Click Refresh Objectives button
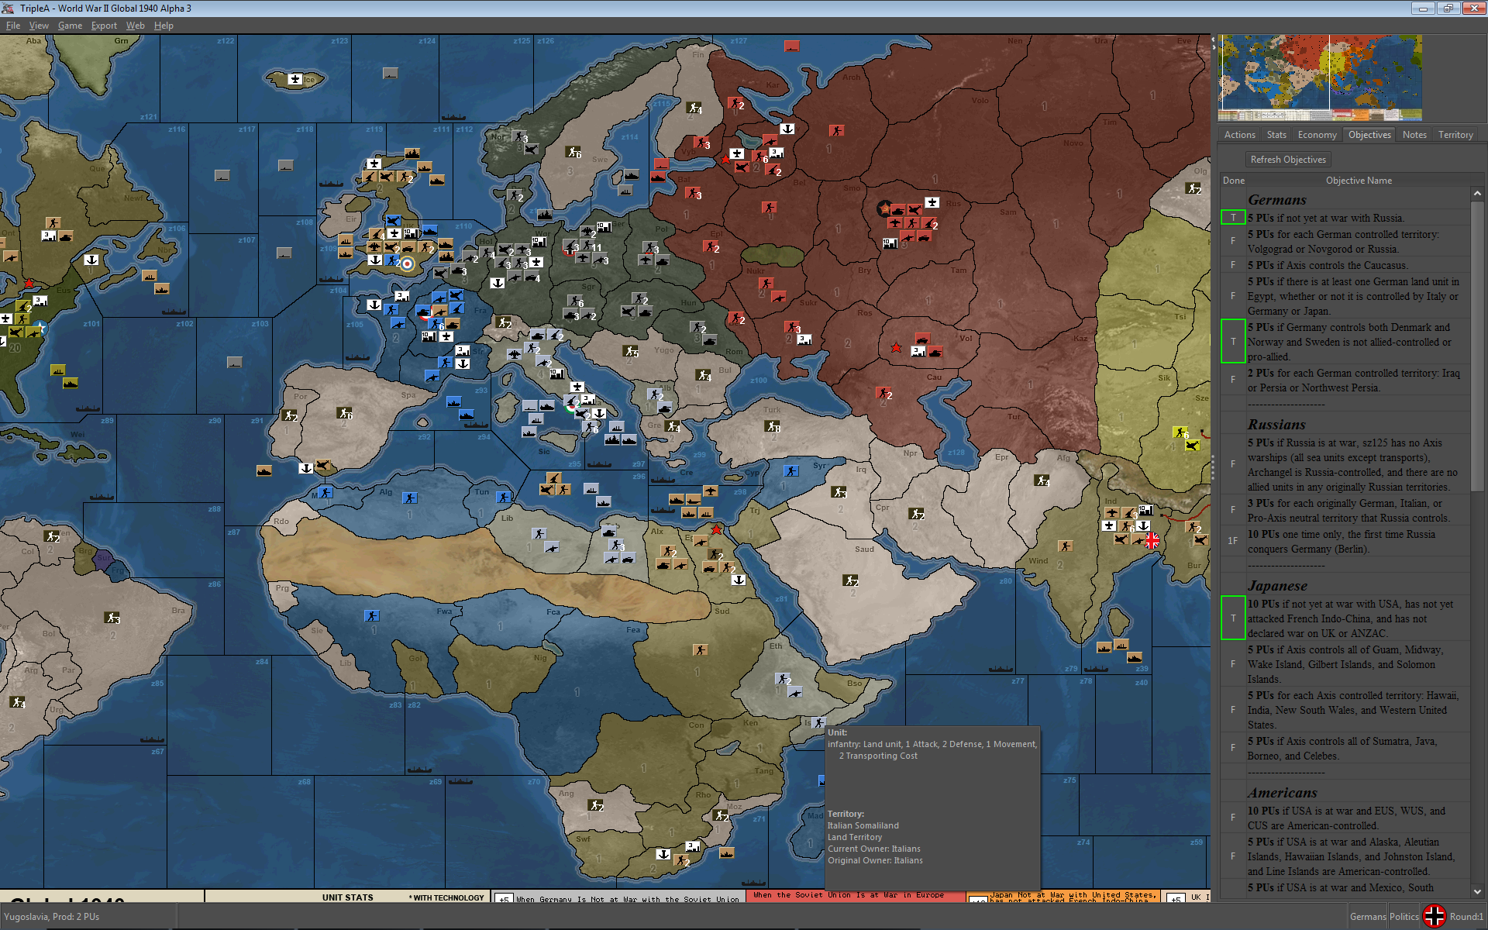This screenshot has width=1488, height=930. 1286,157
